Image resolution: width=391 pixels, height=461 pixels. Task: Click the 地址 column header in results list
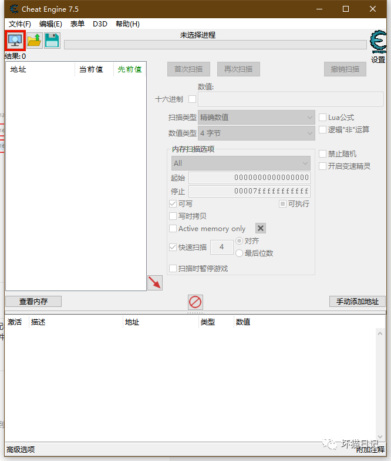41,69
